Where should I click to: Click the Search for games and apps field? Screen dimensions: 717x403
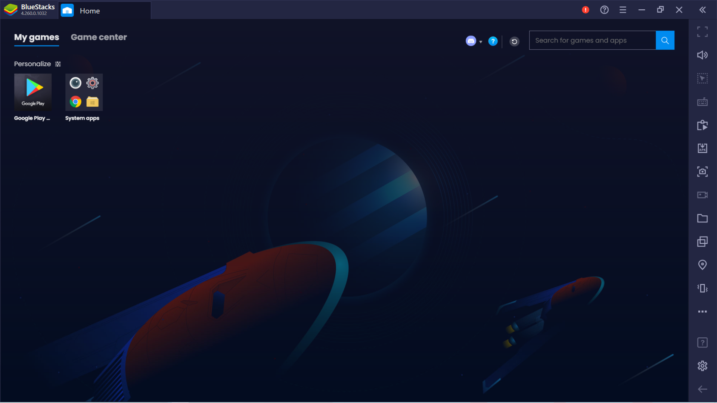tap(592, 40)
